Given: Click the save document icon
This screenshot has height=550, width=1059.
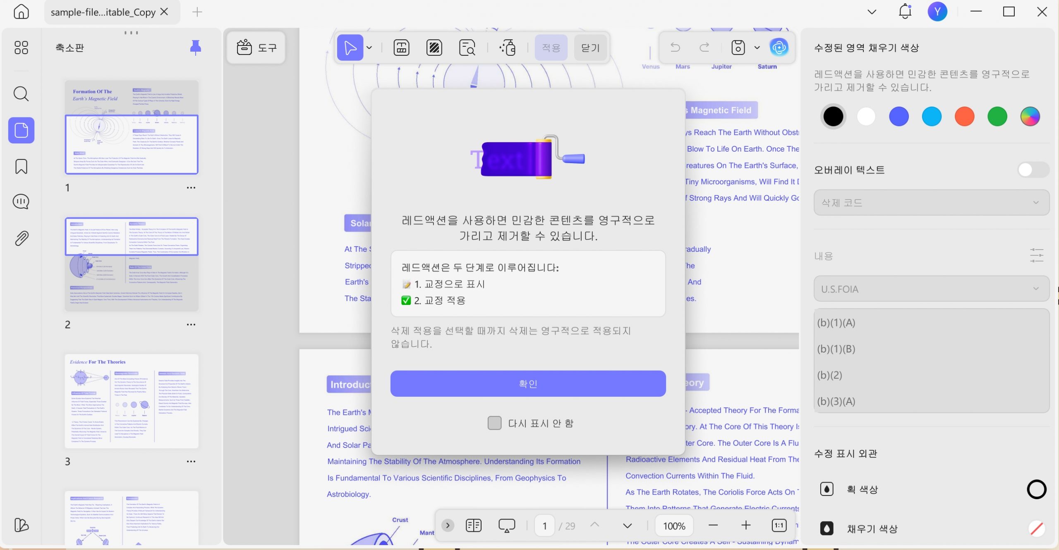Looking at the screenshot, I should (738, 48).
